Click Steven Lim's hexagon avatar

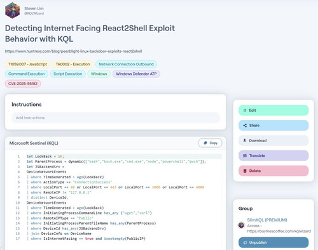point(13,10)
